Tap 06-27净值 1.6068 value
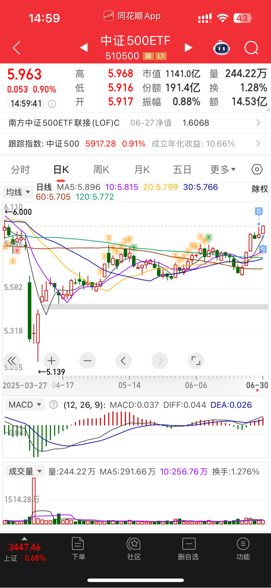 click(170, 123)
